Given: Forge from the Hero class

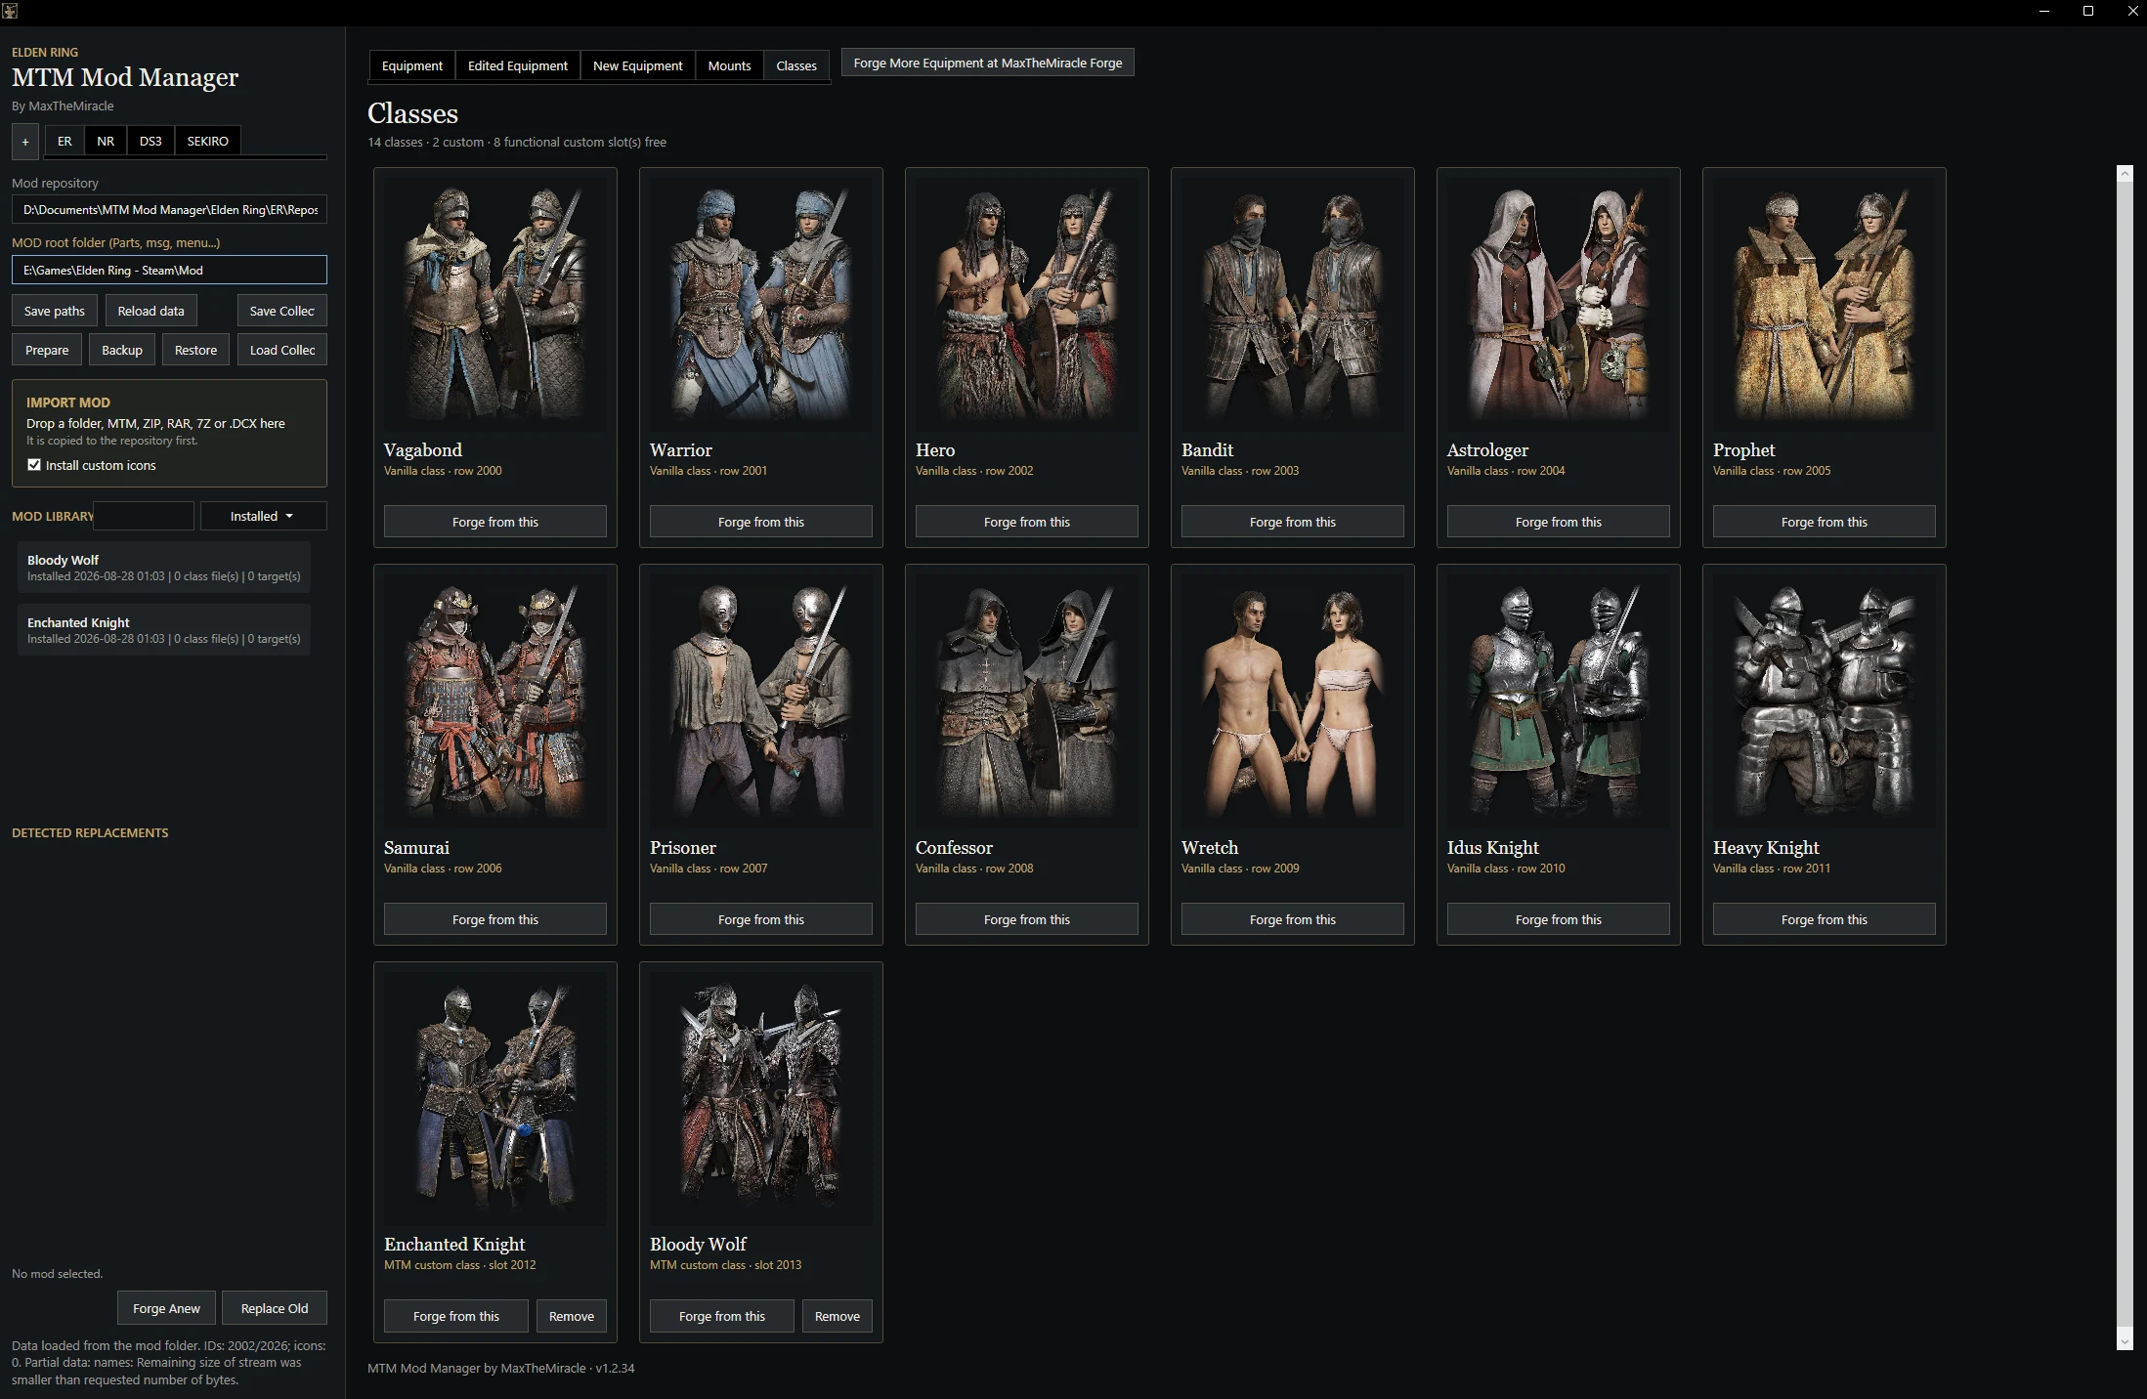Looking at the screenshot, I should click(1027, 522).
